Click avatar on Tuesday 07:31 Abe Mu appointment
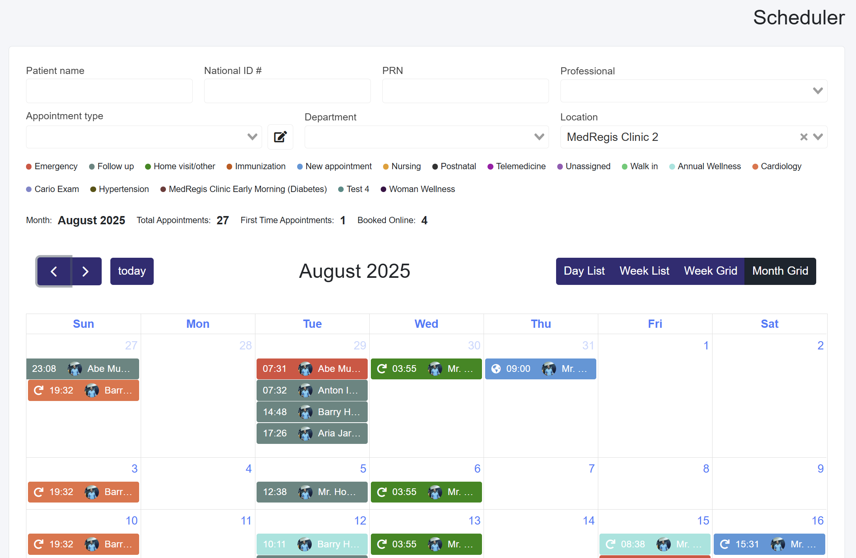The image size is (856, 558). click(305, 369)
